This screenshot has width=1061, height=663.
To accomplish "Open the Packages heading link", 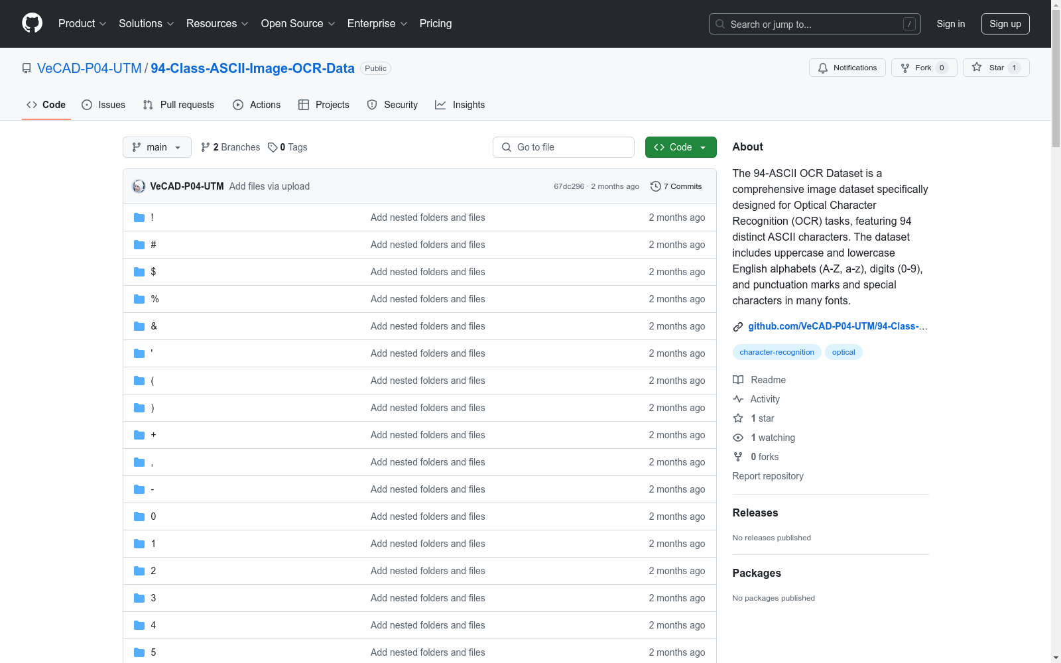I will [x=757, y=573].
